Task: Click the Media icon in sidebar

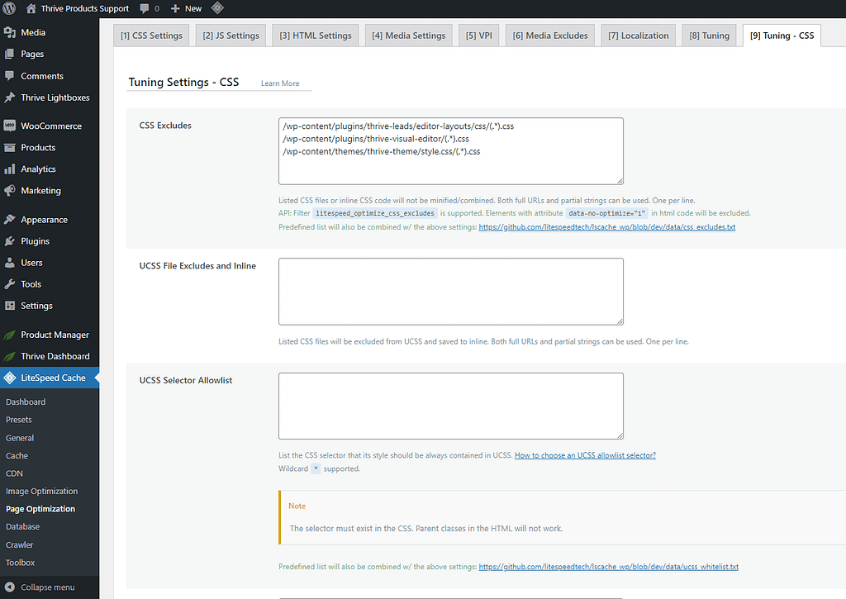Action: [x=10, y=32]
